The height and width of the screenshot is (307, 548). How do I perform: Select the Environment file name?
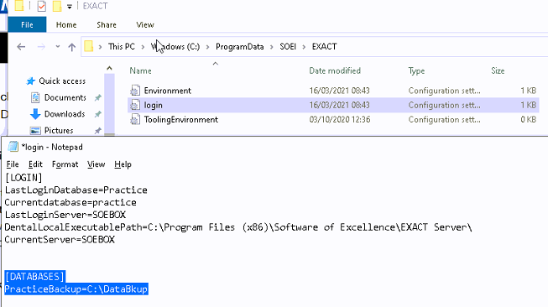[167, 91]
